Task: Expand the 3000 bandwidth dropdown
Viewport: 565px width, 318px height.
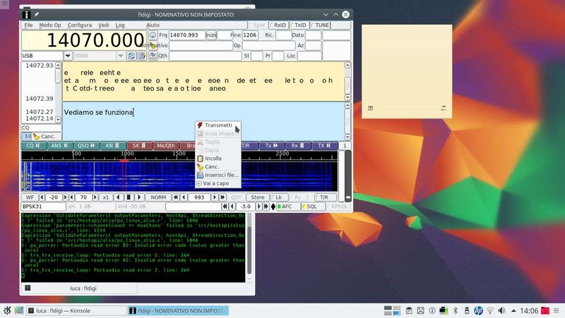Action: point(121,56)
